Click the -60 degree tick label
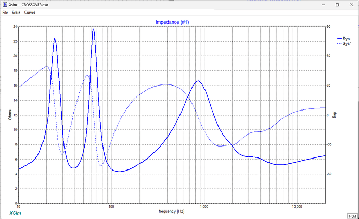Viewport: 359px width, 219px height. (x=329, y=174)
